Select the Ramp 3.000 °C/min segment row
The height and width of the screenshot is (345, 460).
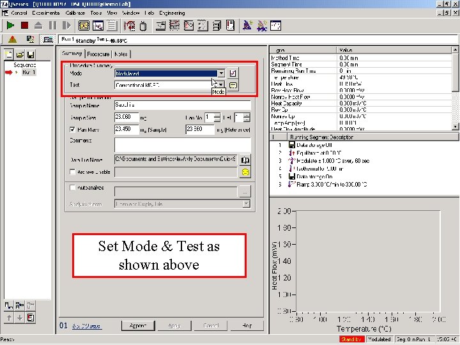pos(332,185)
